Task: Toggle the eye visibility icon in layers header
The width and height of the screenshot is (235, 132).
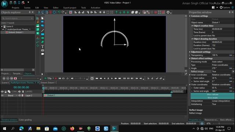Action: pyautogui.click(x=2, y=91)
